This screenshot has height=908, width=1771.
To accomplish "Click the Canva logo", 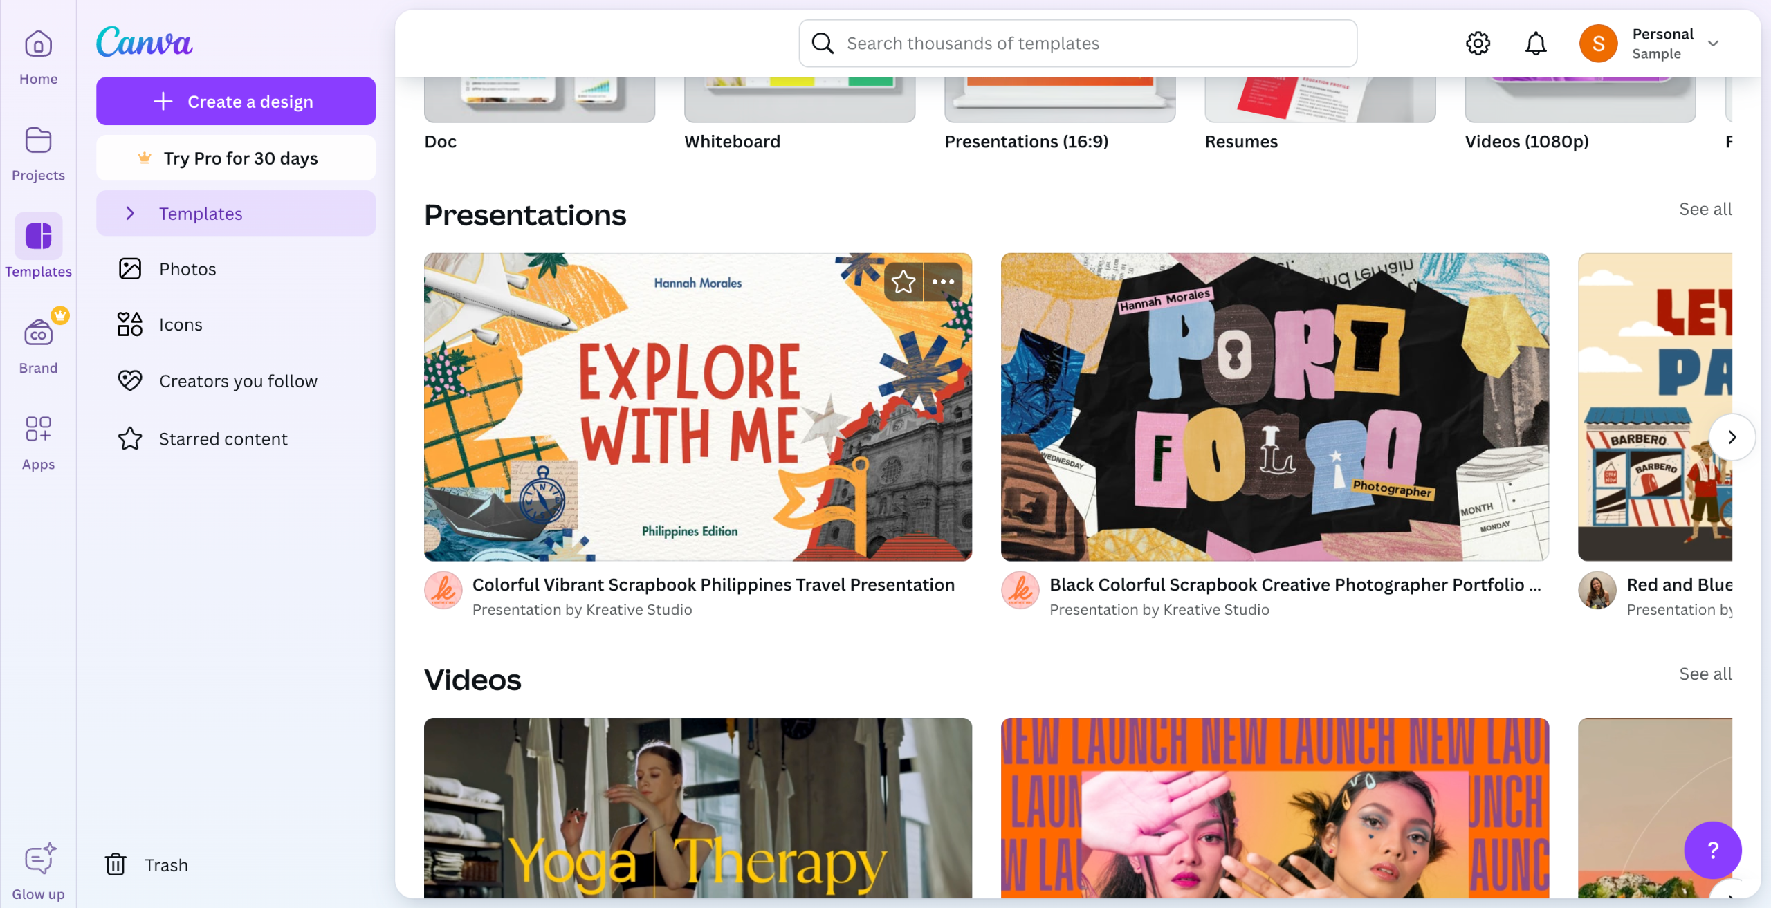I will [x=145, y=41].
